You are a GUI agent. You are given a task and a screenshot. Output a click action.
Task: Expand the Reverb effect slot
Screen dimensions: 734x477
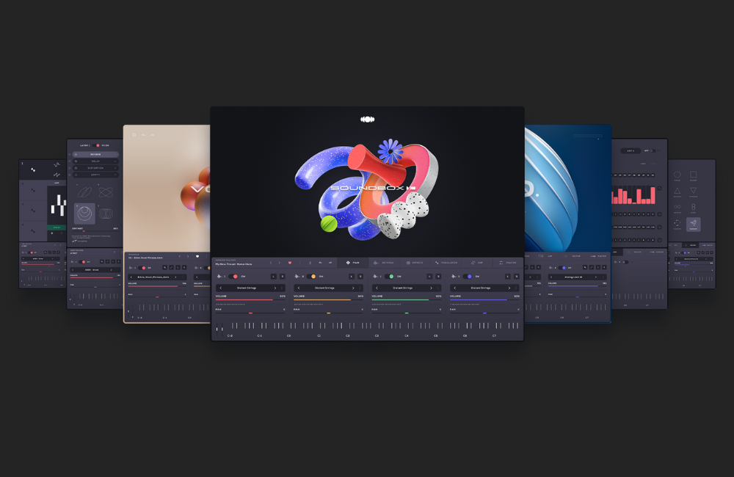tap(115, 155)
